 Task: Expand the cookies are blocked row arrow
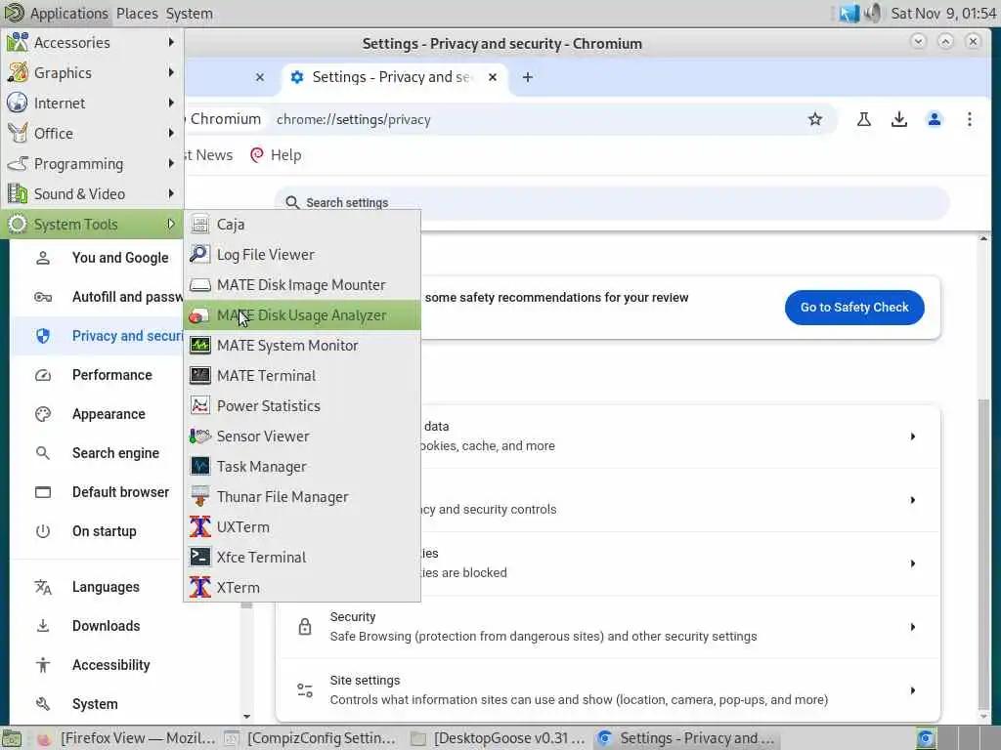click(912, 563)
